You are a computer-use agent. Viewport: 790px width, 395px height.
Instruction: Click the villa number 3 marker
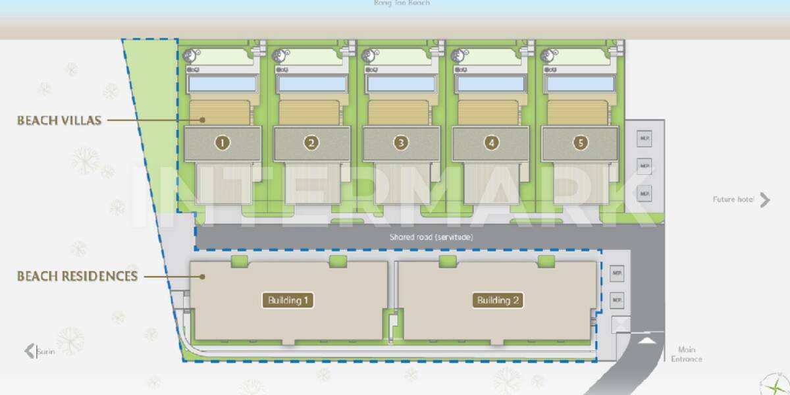(x=402, y=142)
